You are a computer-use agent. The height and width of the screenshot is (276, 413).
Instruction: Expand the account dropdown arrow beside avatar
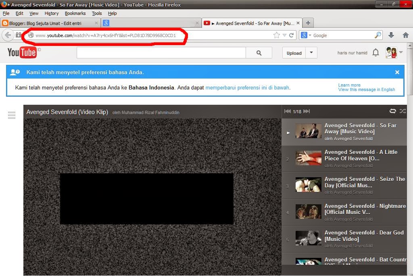point(401,52)
